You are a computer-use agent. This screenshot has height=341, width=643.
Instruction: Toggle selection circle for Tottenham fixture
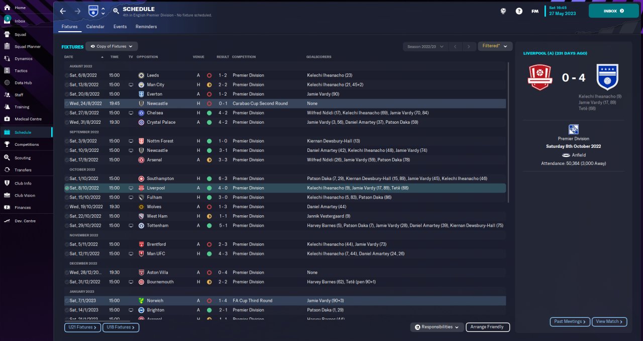(67, 225)
